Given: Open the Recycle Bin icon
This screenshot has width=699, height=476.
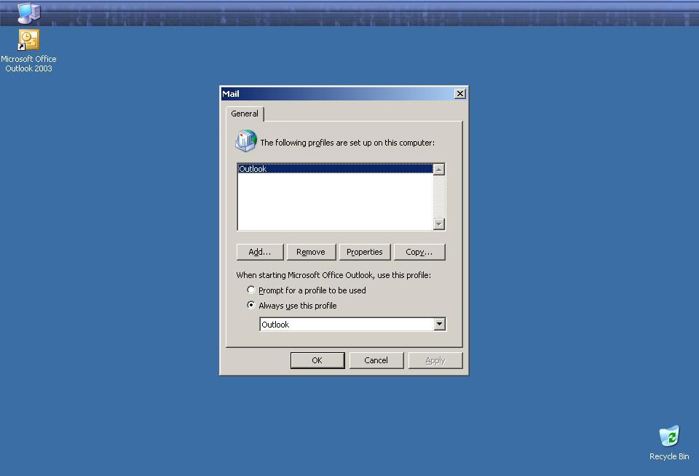Looking at the screenshot, I should (669, 443).
